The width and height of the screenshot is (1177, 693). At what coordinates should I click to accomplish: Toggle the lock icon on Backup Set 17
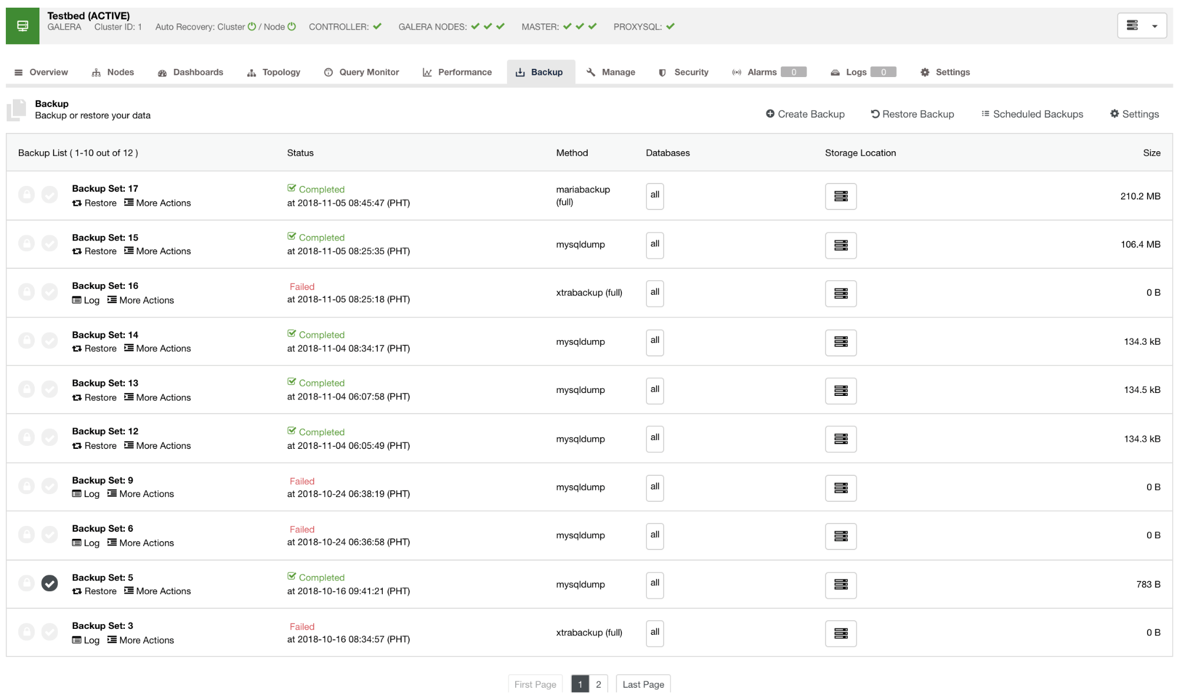coord(26,194)
